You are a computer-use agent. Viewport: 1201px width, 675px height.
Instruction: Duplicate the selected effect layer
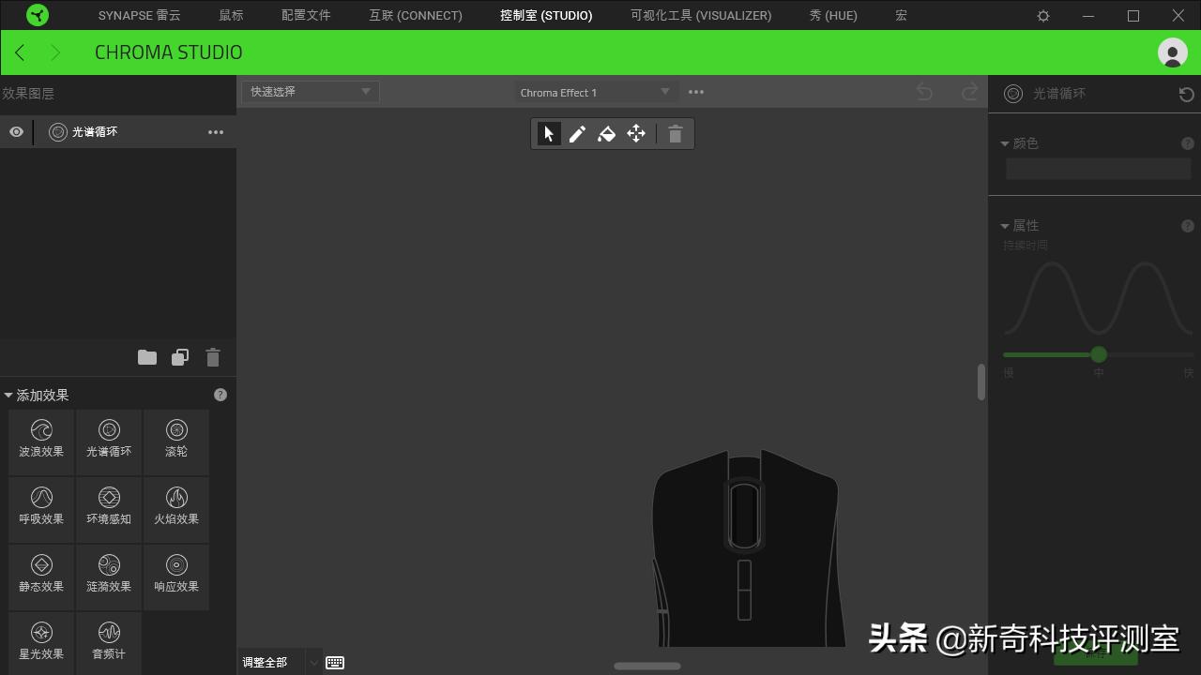(x=180, y=357)
